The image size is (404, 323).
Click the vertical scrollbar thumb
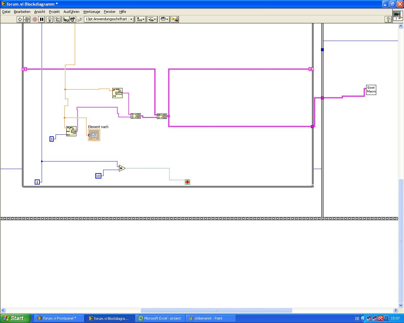click(401, 240)
